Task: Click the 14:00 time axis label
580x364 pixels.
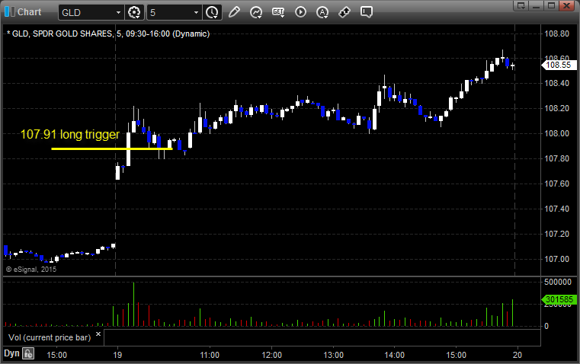Action: coord(394,355)
